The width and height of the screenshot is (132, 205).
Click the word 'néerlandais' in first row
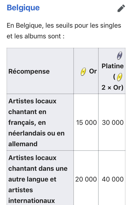tap(27, 133)
